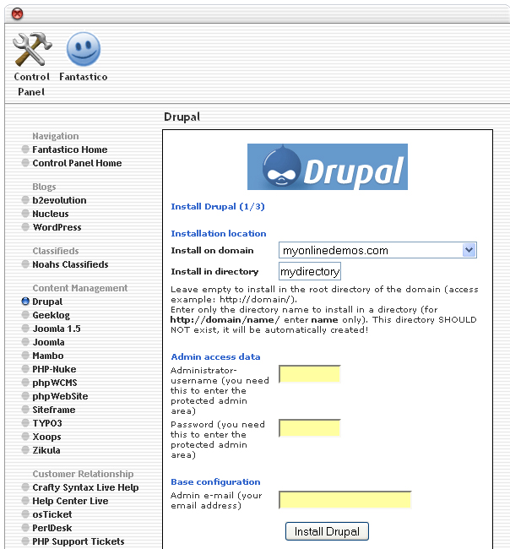Select Zikula in Content Management
510x549 pixels.
pos(46,450)
